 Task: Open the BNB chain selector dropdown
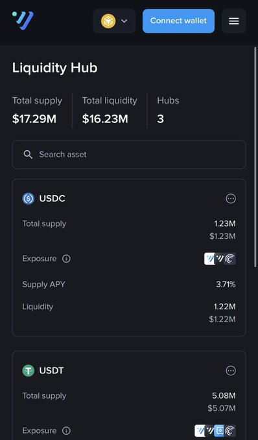coord(114,21)
